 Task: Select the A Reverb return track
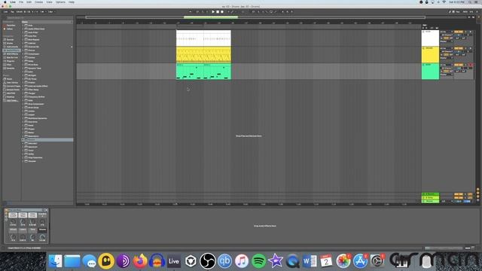(x=430, y=194)
